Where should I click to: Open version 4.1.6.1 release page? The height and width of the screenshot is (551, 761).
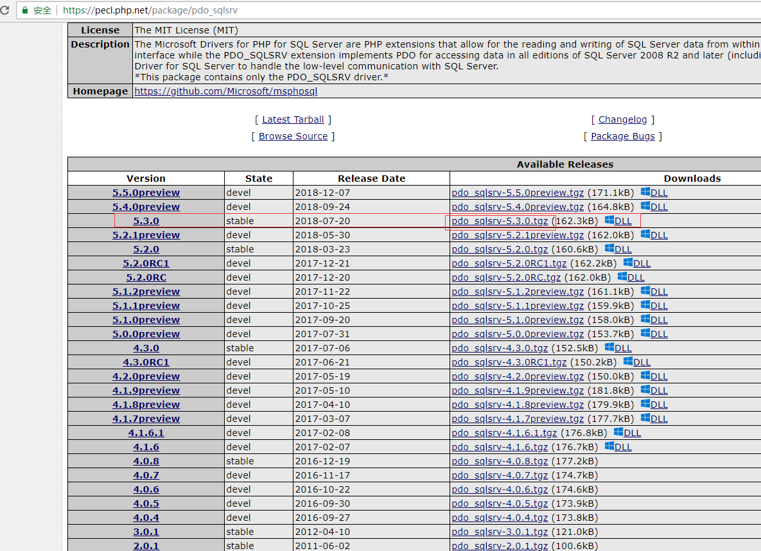click(x=146, y=432)
